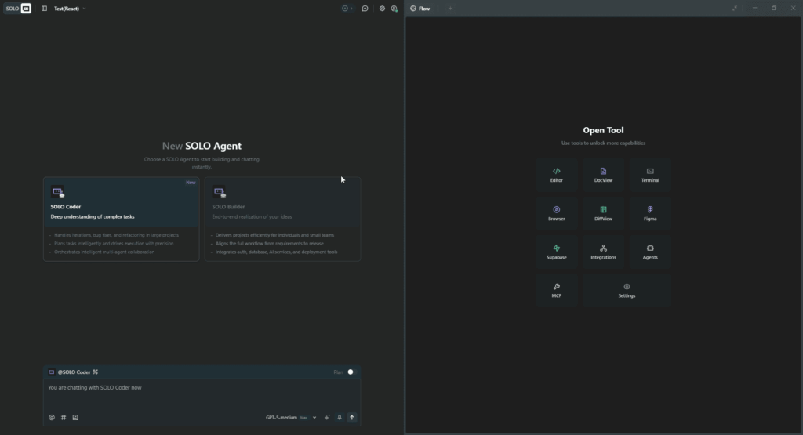Open the Figma tool tile

pyautogui.click(x=650, y=213)
